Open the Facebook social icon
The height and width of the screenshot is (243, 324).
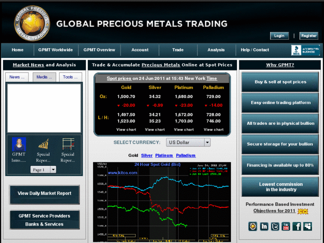pos(297,226)
